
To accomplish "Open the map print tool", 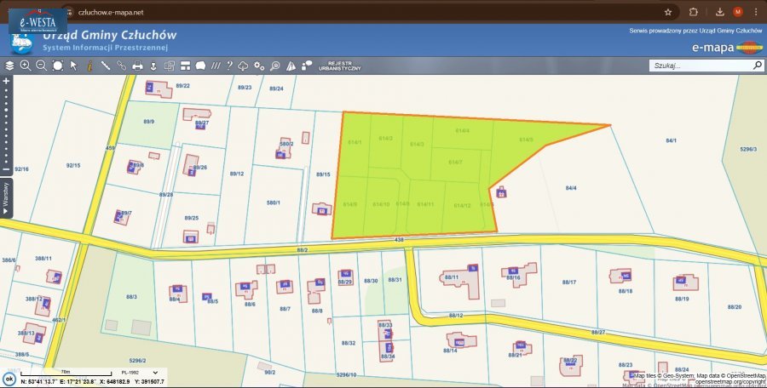I will click(x=137, y=66).
